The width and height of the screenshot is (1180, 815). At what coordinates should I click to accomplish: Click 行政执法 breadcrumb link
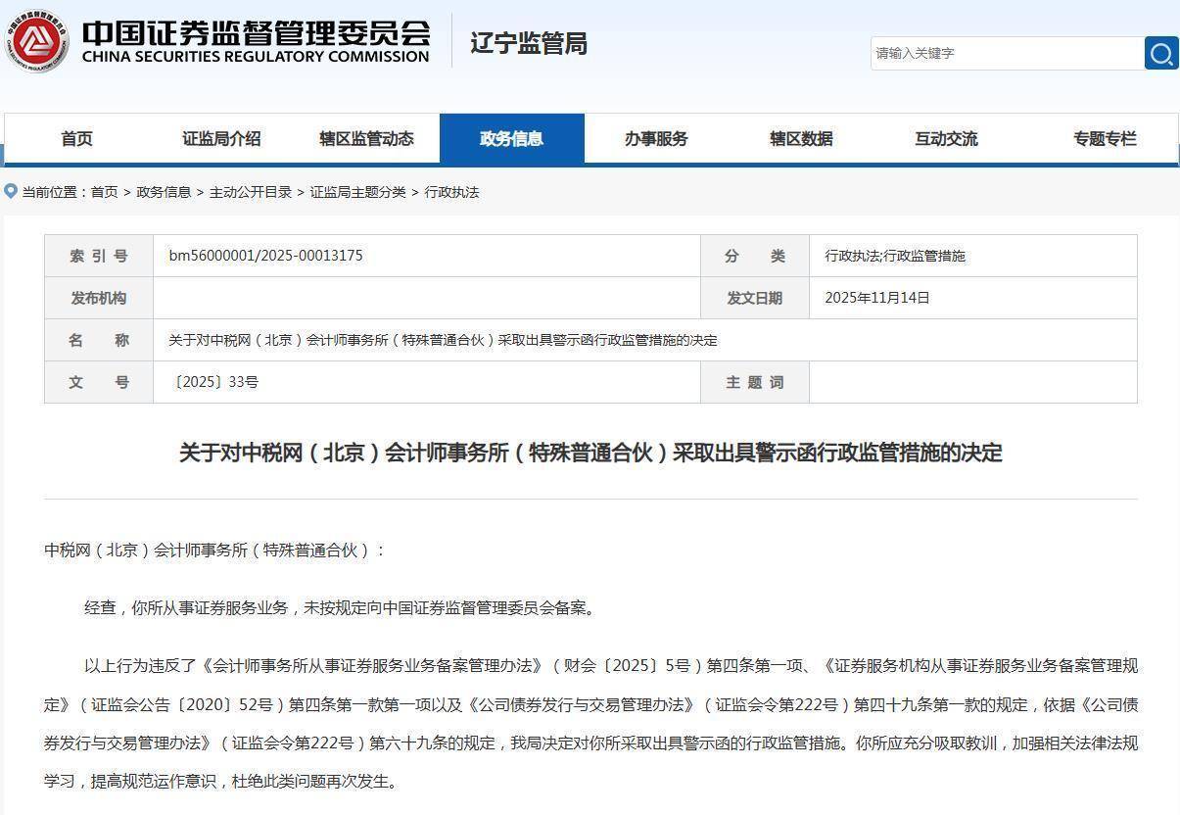pyautogui.click(x=451, y=192)
